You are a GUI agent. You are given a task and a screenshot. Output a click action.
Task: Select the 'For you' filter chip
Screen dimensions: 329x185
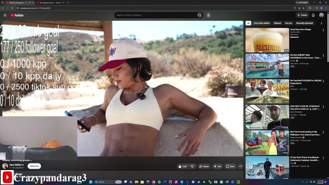pyautogui.click(x=288, y=23)
